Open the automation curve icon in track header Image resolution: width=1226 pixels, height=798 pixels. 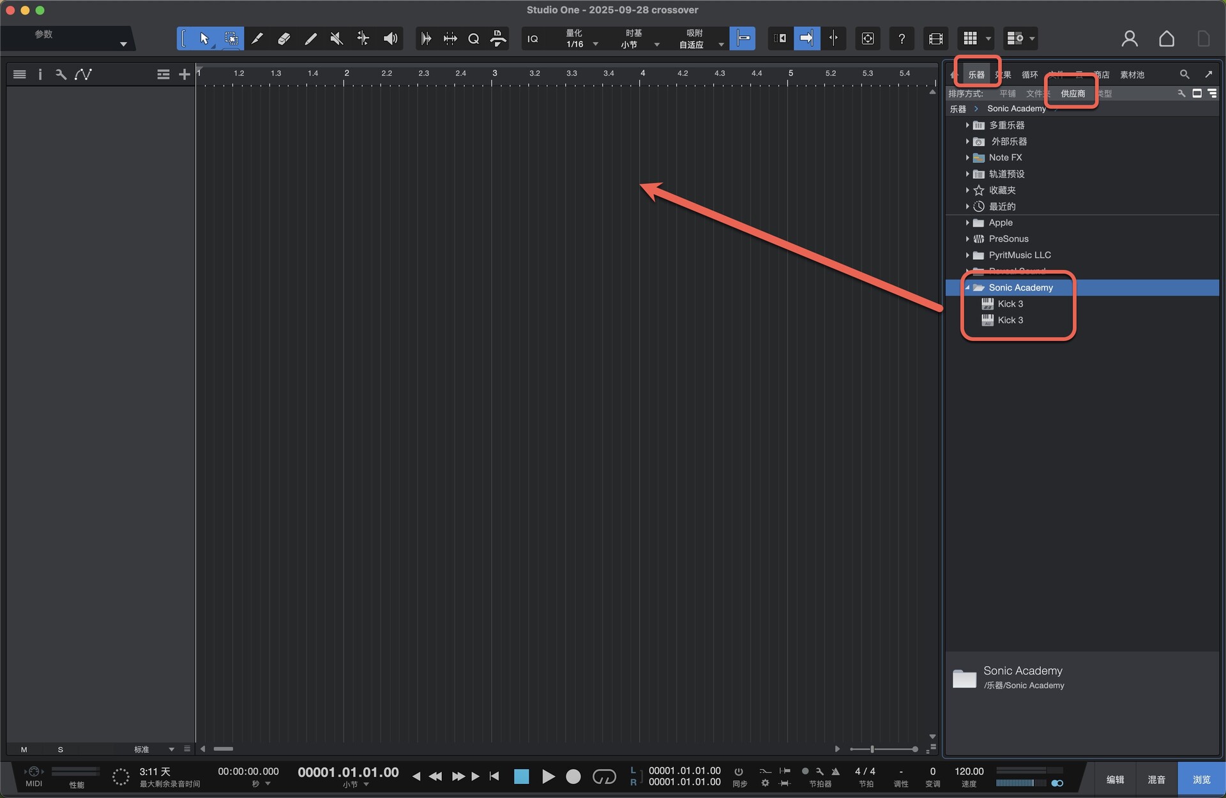pyautogui.click(x=83, y=75)
